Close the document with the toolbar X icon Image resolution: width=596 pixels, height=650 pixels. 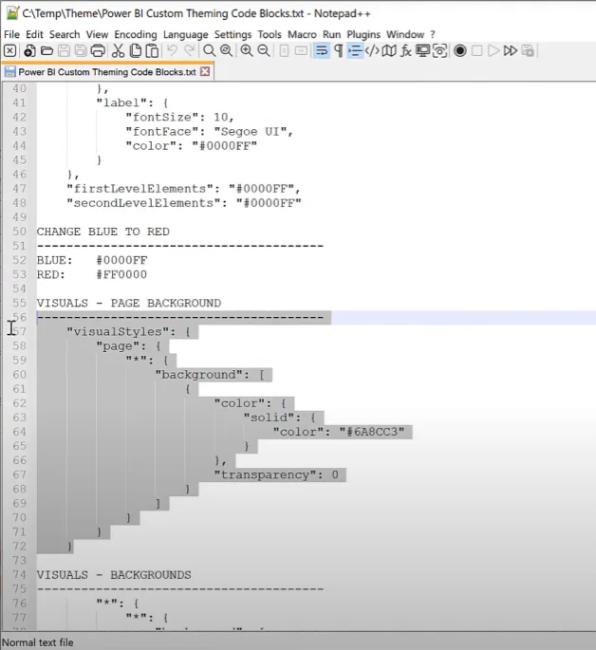pyautogui.click(x=9, y=51)
